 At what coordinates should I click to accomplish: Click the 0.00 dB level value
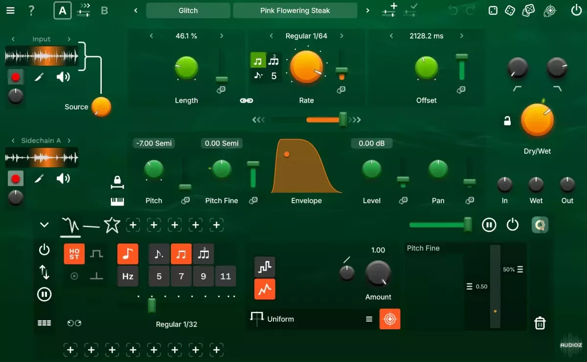(x=372, y=143)
